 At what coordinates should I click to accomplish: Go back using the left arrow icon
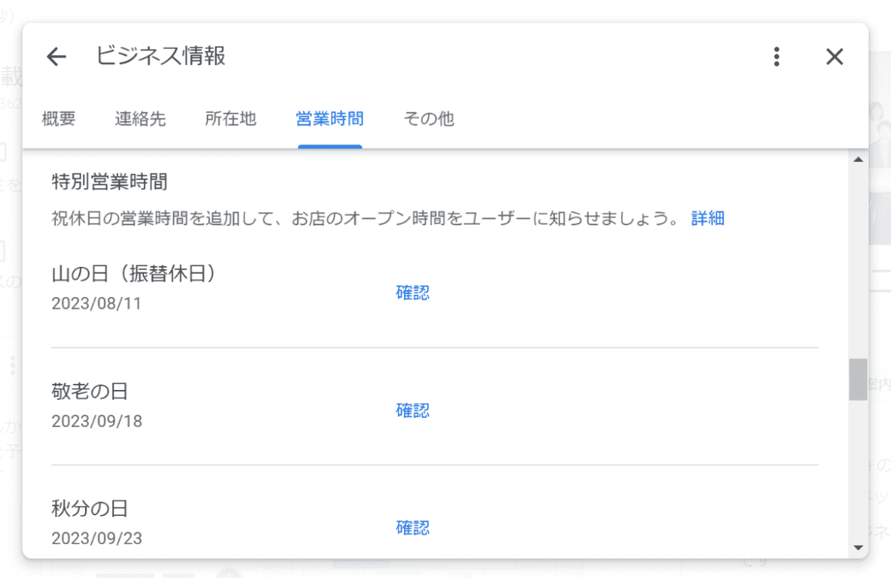57,56
